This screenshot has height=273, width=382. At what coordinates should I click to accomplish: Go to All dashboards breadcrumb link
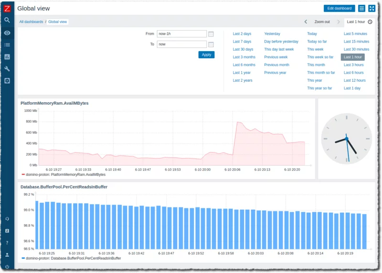point(31,22)
